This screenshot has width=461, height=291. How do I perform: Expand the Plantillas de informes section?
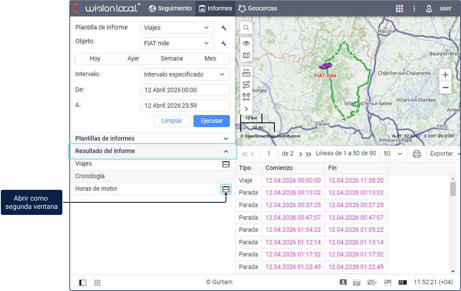(x=226, y=138)
